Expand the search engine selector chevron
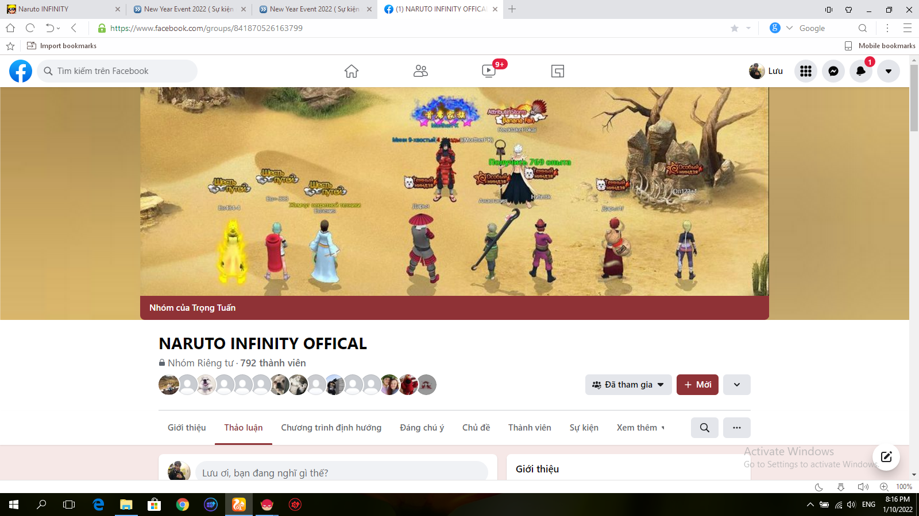Image resolution: width=919 pixels, height=516 pixels. tap(789, 28)
